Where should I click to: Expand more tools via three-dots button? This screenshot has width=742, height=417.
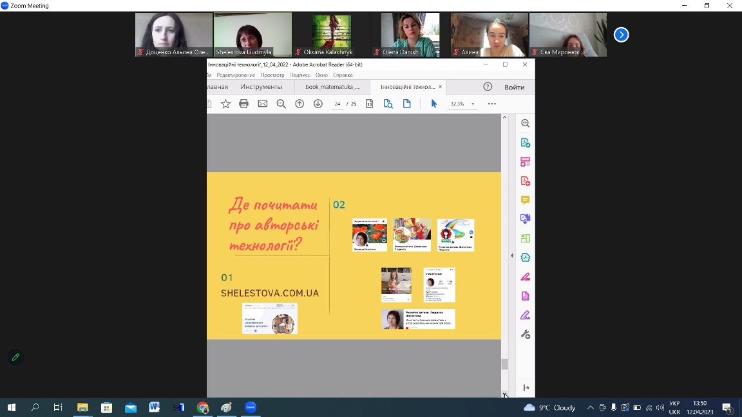(492, 104)
